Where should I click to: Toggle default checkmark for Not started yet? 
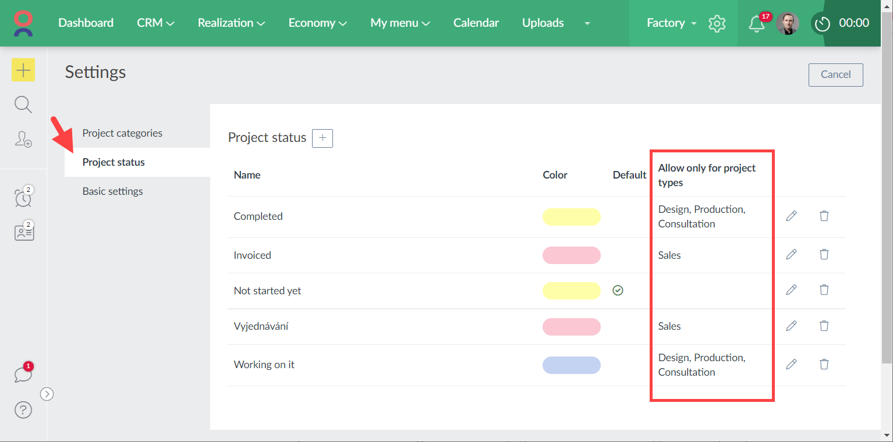(x=618, y=290)
